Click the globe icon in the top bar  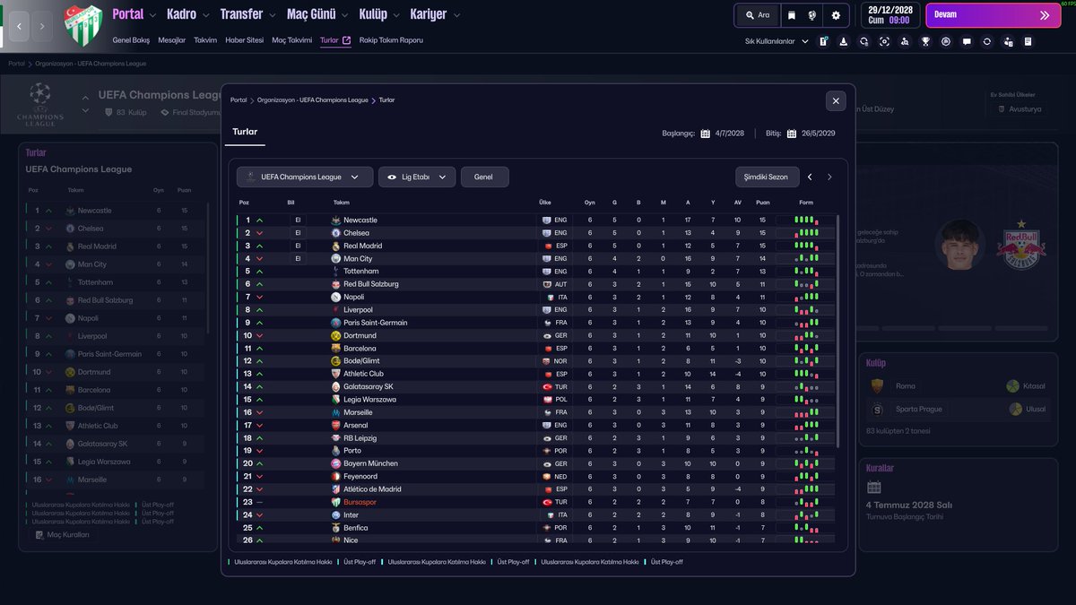[812, 15]
